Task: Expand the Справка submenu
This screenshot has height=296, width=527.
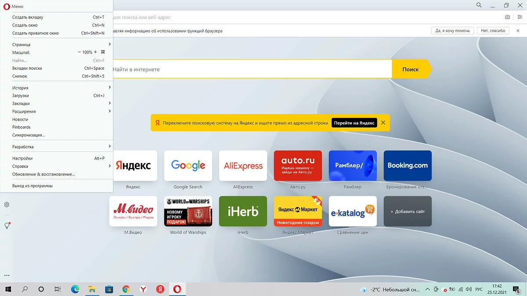Action: 56,166
